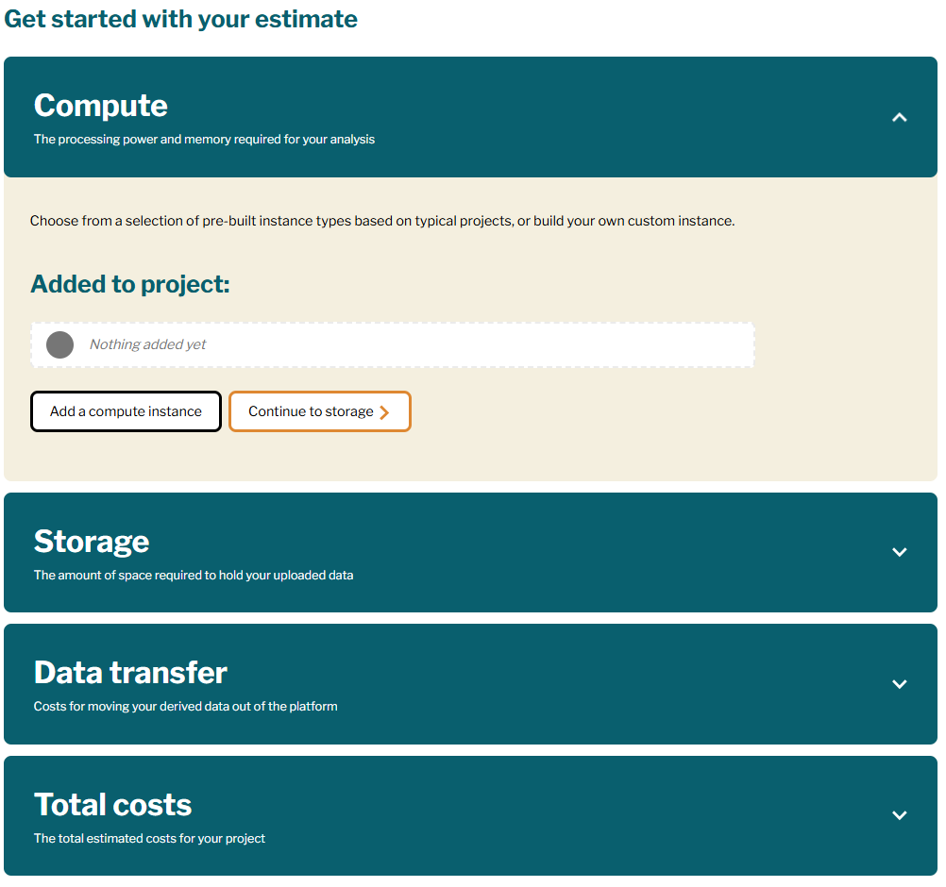Click the Compute section title
Viewport: 946px width, 887px height.
click(101, 106)
